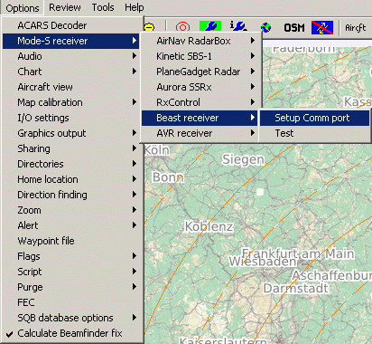Toggle the OSM map button
Viewport: 372px width, 344px height.
tap(294, 28)
